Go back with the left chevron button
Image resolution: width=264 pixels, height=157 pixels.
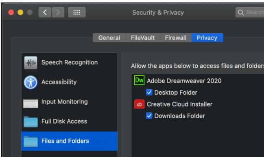point(45,12)
